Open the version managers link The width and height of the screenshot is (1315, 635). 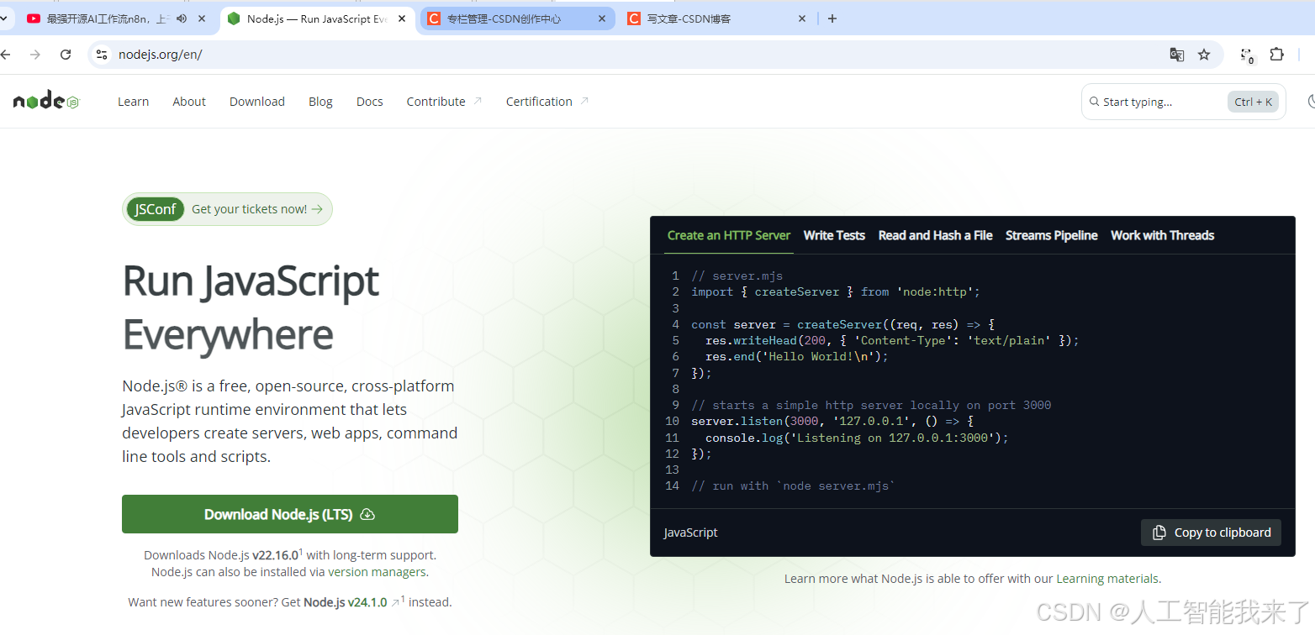(x=377, y=572)
